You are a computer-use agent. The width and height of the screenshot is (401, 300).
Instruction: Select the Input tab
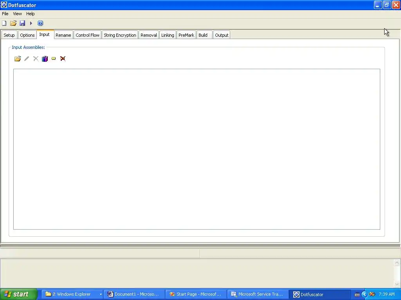[44, 34]
